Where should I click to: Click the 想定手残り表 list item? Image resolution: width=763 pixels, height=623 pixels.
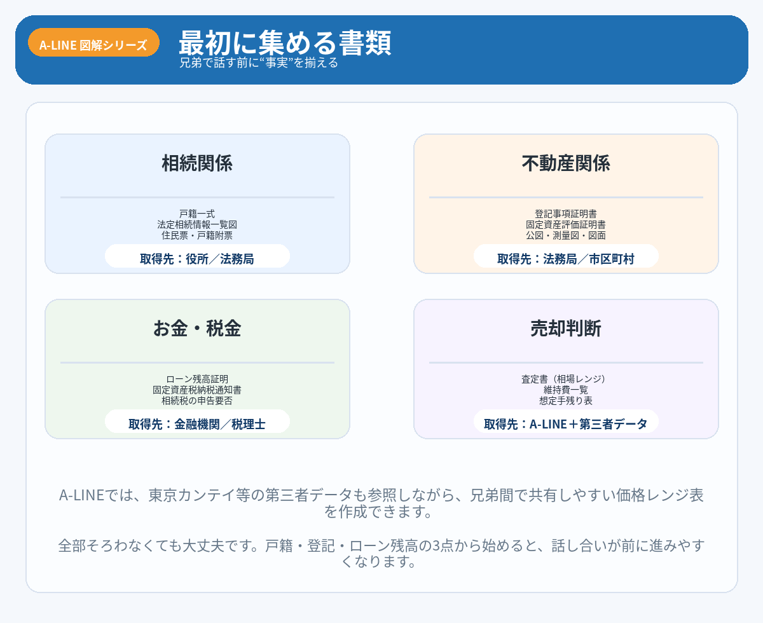[566, 400]
